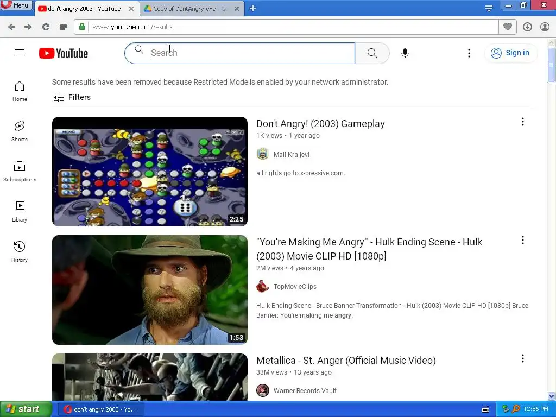
Task: Click the Hulk Ending Scene description text
Action: pos(392,310)
